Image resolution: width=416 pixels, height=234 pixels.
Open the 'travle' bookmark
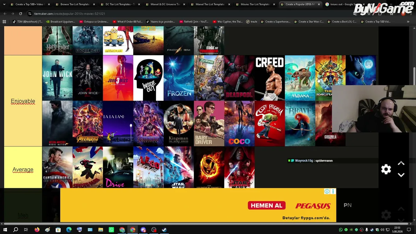(x=252, y=22)
